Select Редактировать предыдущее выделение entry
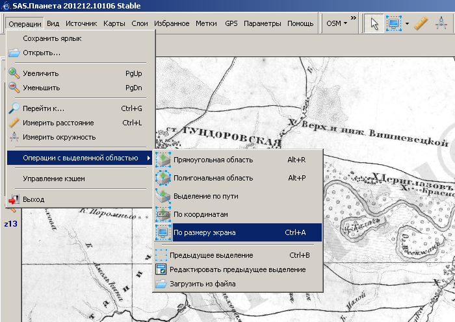Image resolution: width=455 pixels, height=322 pixels. pos(238,269)
